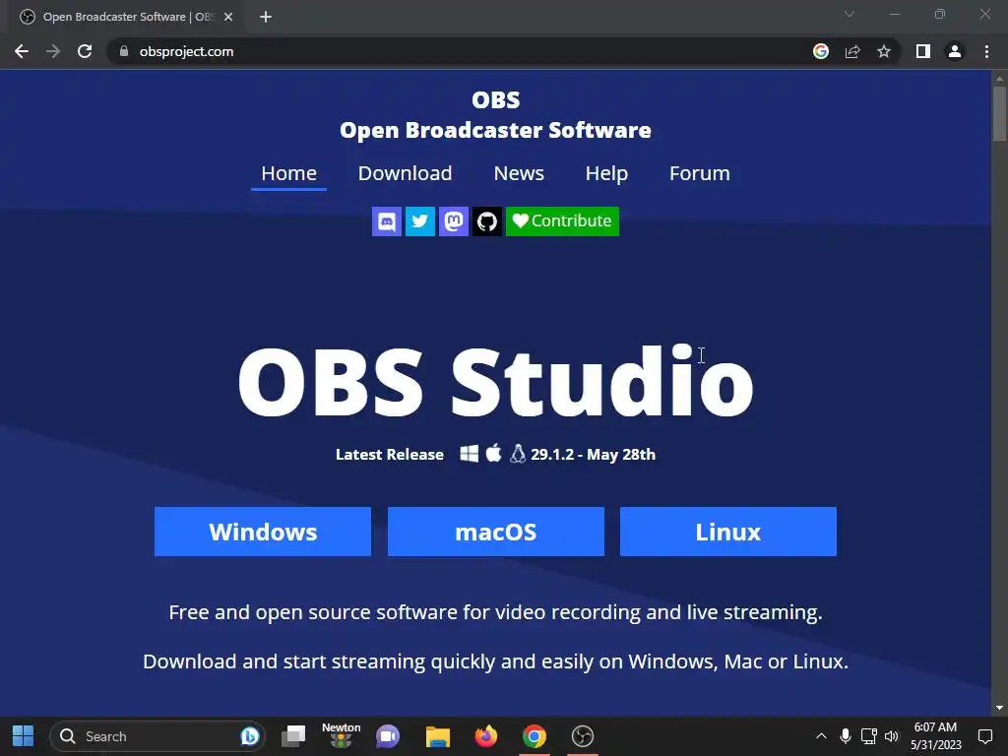Go back to previous page
The image size is (1008, 756).
[22, 51]
